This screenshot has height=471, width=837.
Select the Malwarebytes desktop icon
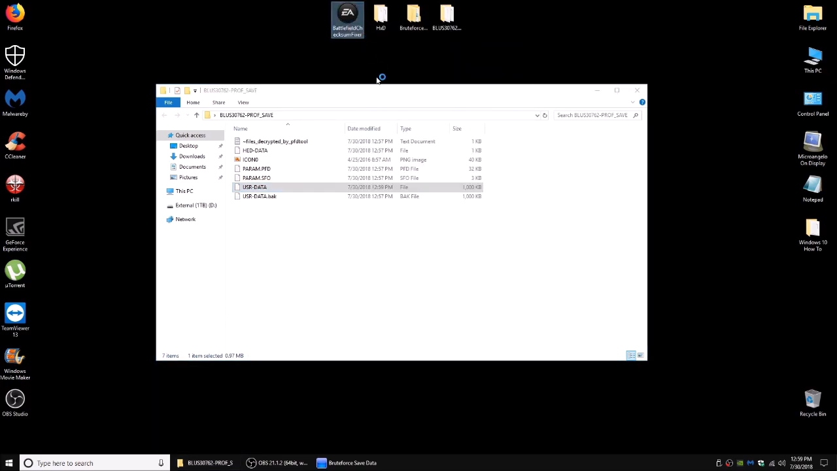click(15, 103)
